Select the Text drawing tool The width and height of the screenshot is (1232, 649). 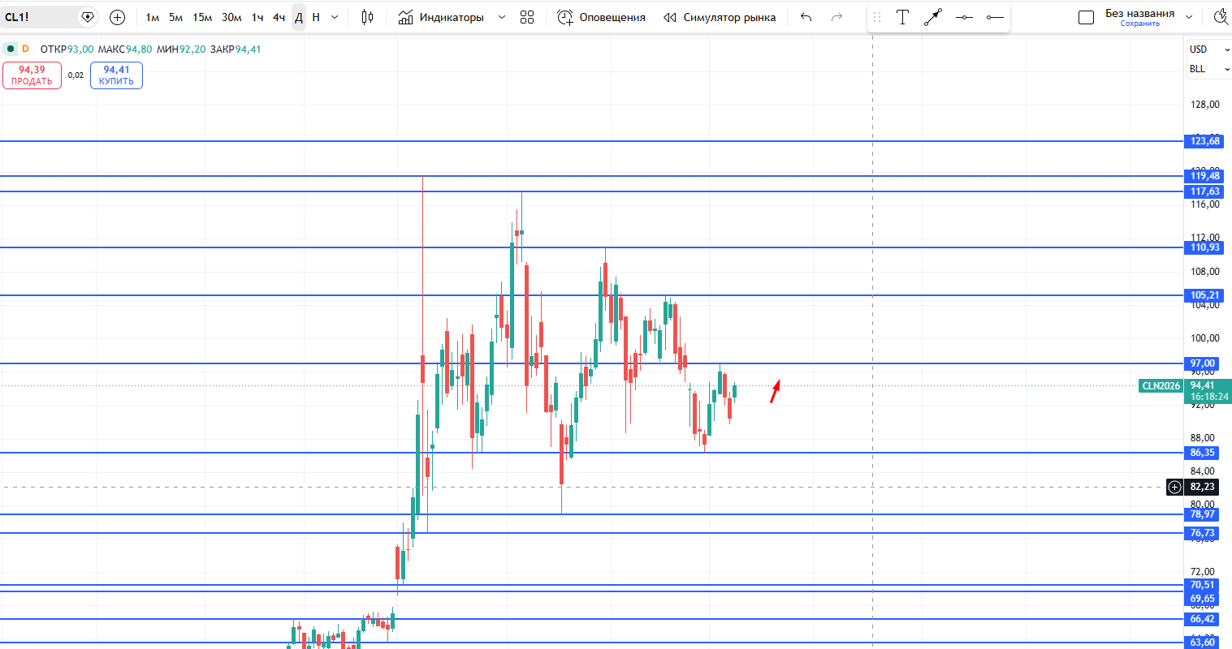(x=902, y=17)
